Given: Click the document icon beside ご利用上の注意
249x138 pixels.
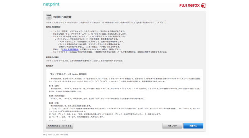Looking at the screenshot, I should coord(49,17).
